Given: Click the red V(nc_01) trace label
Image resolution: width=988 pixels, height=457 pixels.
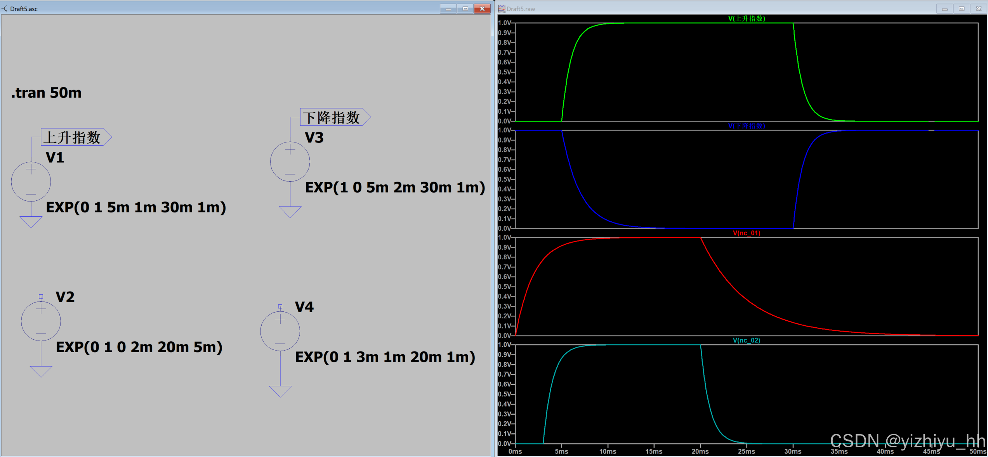Looking at the screenshot, I should pyautogui.click(x=746, y=233).
